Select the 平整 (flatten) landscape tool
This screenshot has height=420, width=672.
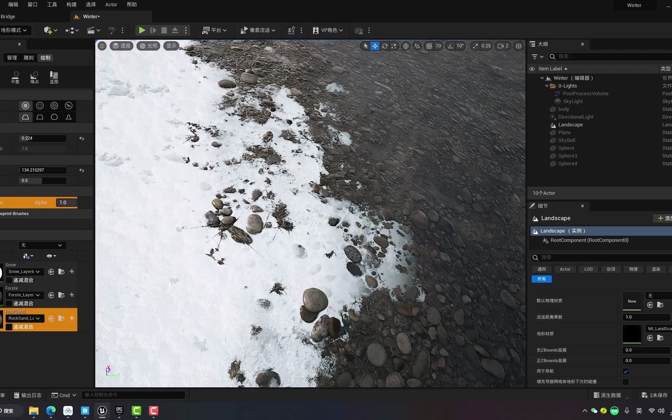[x=16, y=77]
